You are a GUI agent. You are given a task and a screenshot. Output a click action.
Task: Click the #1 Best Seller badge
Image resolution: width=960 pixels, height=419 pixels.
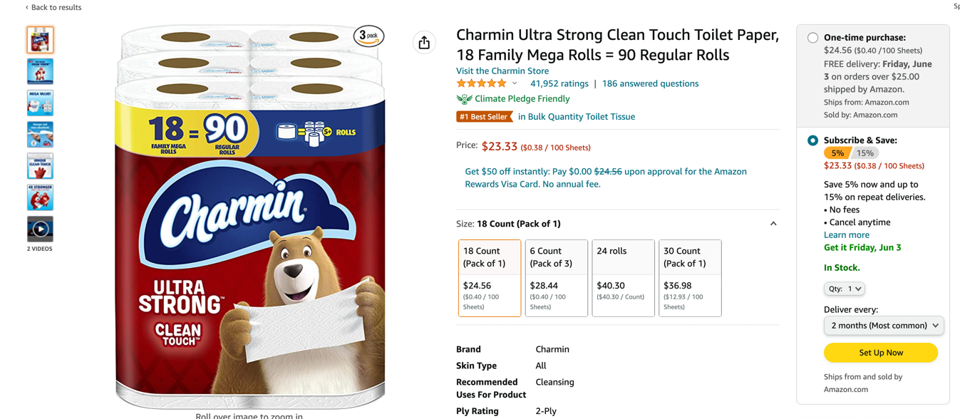(484, 117)
